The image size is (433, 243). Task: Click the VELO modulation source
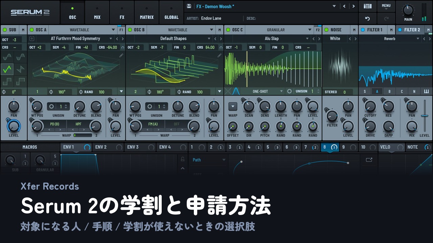pyautogui.click(x=391, y=147)
